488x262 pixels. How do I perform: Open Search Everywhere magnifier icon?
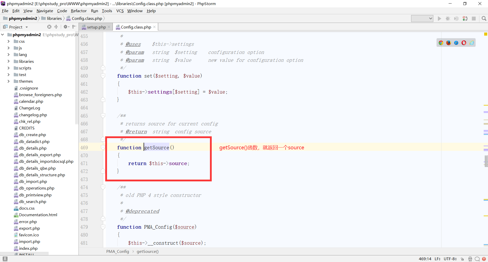tap(484, 19)
